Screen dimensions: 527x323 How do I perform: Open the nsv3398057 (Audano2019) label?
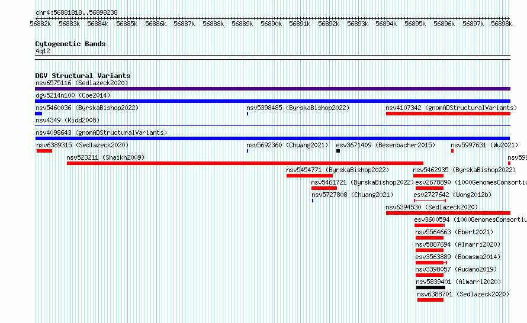[x=456, y=269]
